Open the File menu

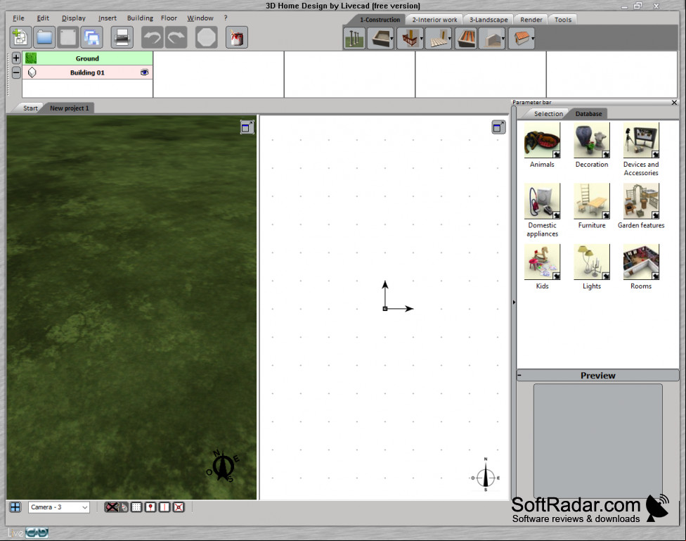(18, 18)
